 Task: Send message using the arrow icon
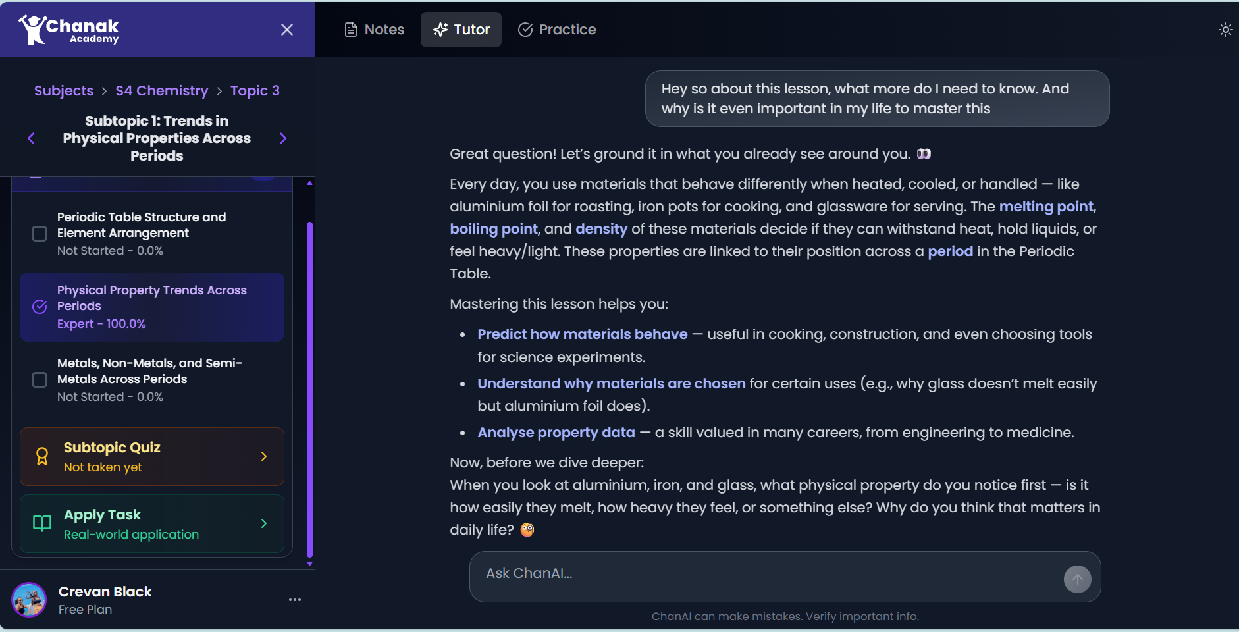(x=1076, y=579)
